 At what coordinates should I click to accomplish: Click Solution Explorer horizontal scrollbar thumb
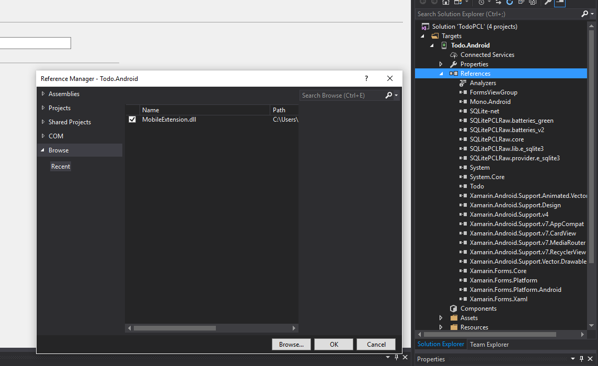point(490,334)
